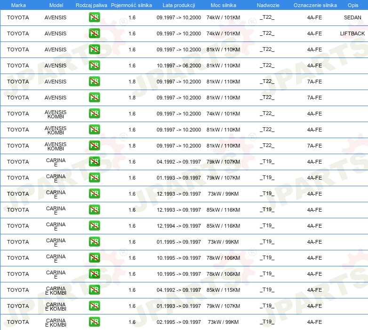Click TOYOTA brand cell in the SEDAN row

coord(18,17)
